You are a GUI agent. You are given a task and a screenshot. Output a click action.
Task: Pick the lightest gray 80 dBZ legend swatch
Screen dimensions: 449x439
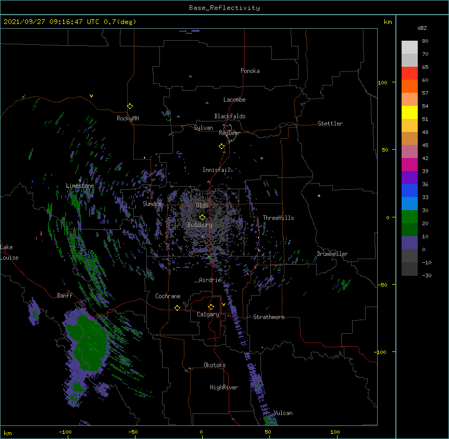pos(409,47)
